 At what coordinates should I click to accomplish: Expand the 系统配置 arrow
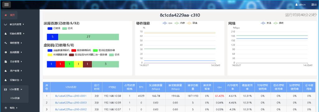point(21,52)
